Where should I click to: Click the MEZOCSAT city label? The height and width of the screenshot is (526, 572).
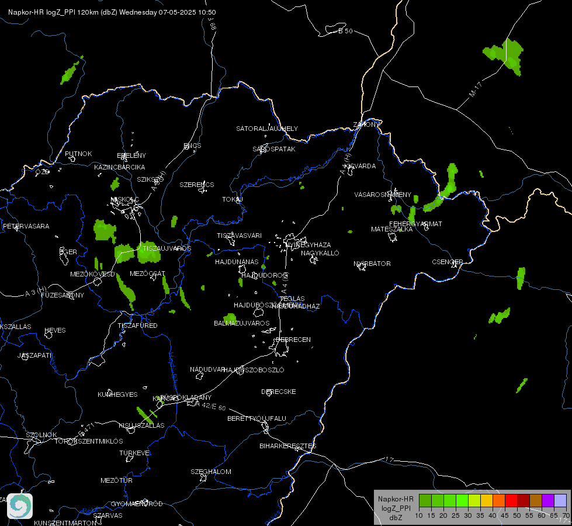pyautogui.click(x=147, y=274)
